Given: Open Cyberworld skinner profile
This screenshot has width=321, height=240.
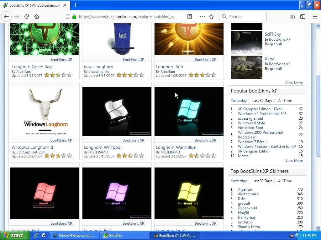Looking at the screenshot, I should point(247,208).
